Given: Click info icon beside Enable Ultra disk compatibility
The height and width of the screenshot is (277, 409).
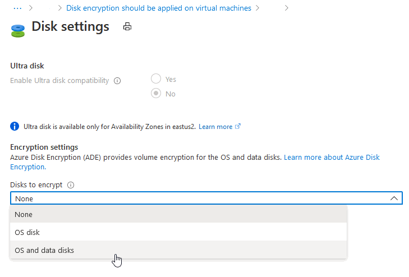Looking at the screenshot, I should tap(117, 81).
